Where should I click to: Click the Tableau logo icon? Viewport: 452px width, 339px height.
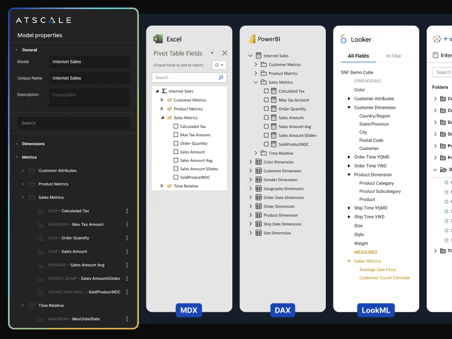pyautogui.click(x=437, y=39)
